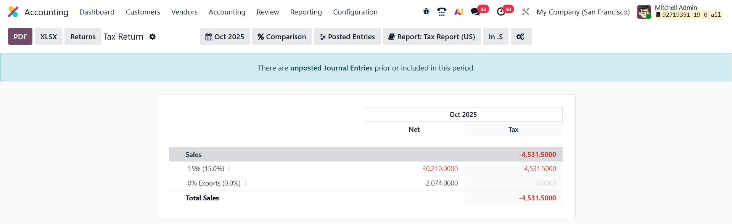The width and height of the screenshot is (732, 224).
Task: Click the AI assistant icon
Action: [459, 12]
